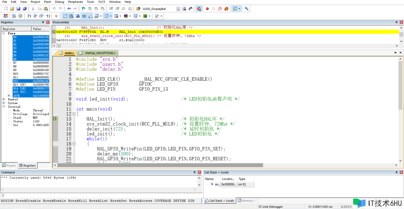Image resolution: width=404 pixels, height=209 pixels.
Task: Open the OLED_DisplayBuf find combo box dropdown
Action: (178, 9)
